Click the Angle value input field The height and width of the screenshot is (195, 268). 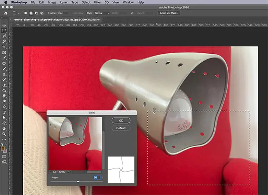click(96, 177)
